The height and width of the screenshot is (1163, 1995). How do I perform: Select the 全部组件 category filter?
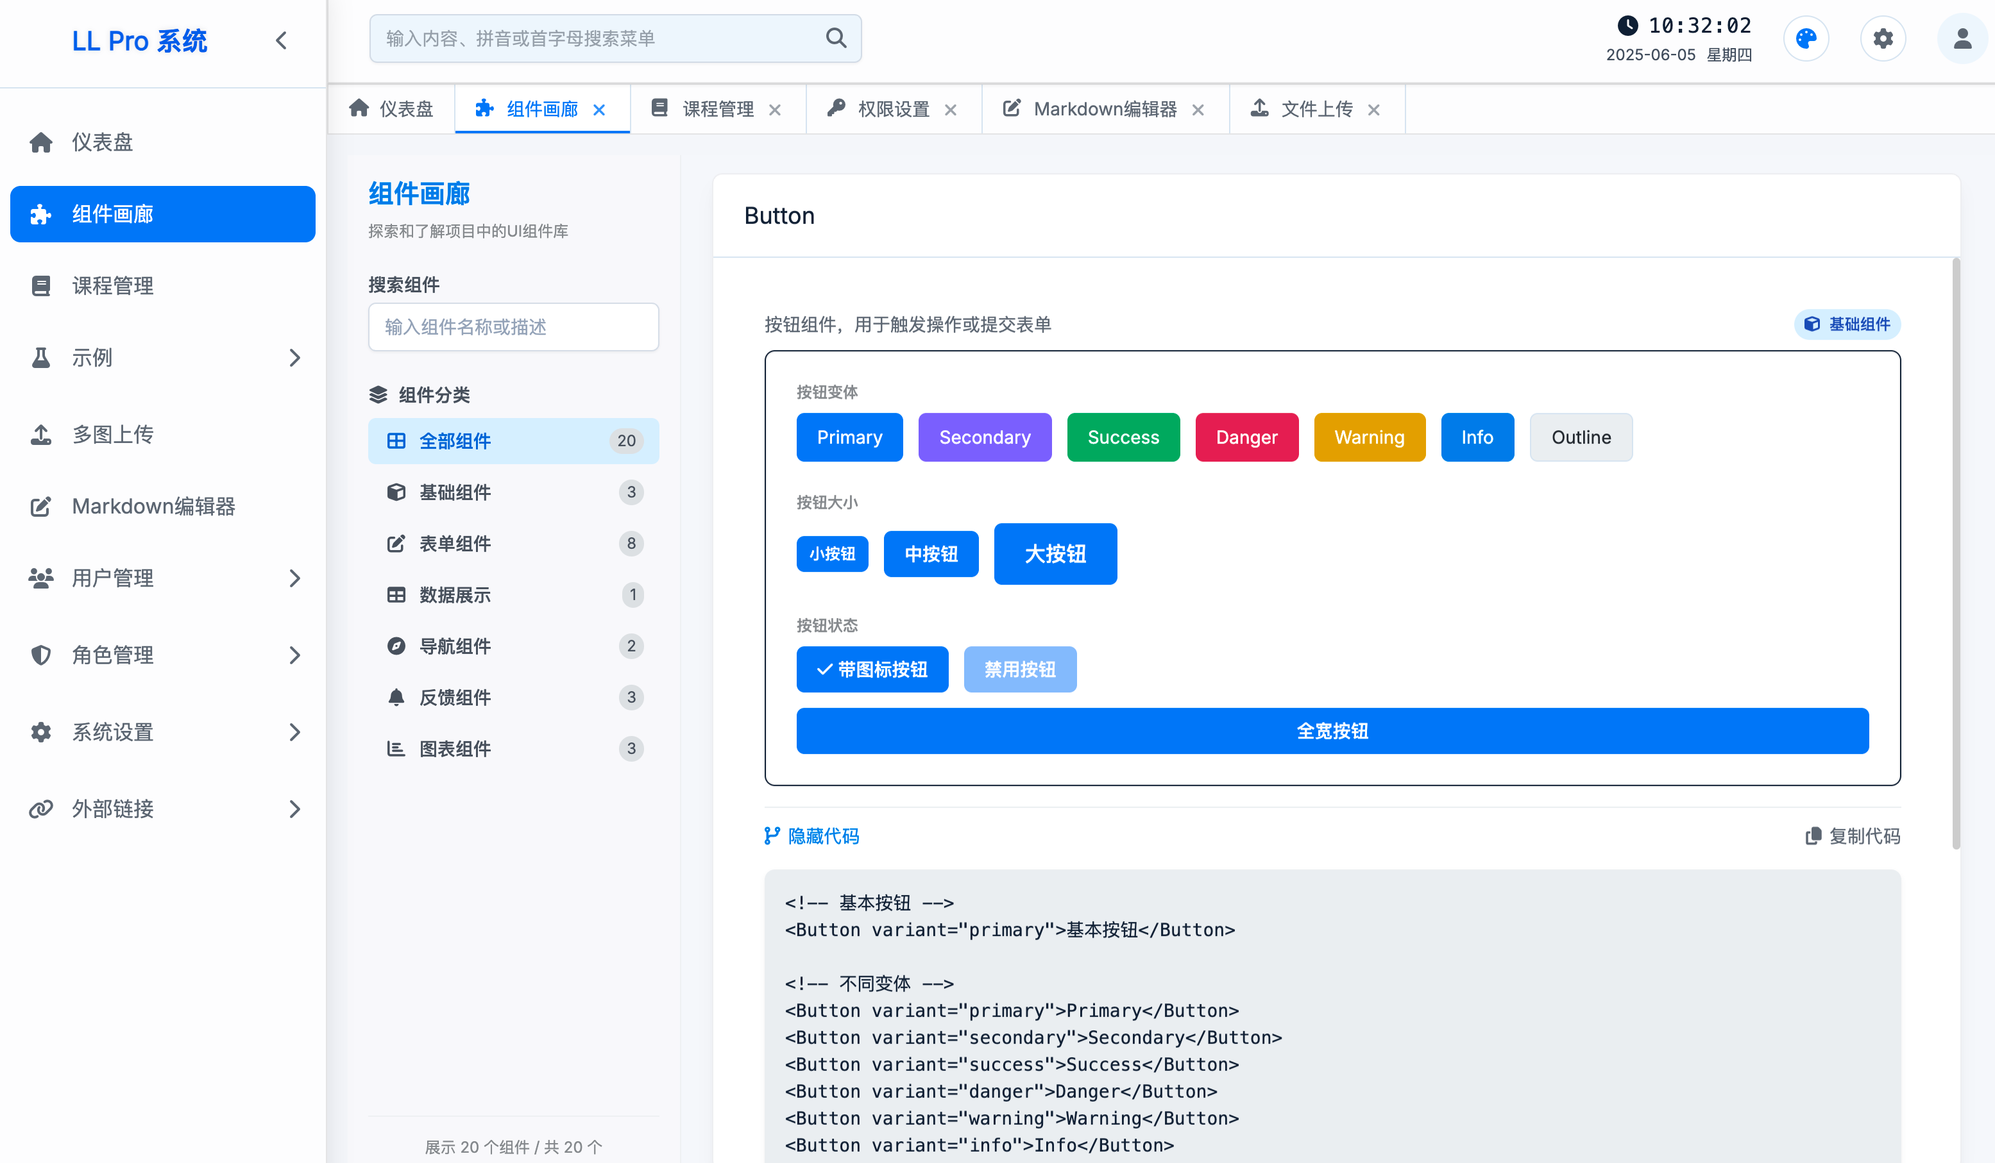pos(513,440)
